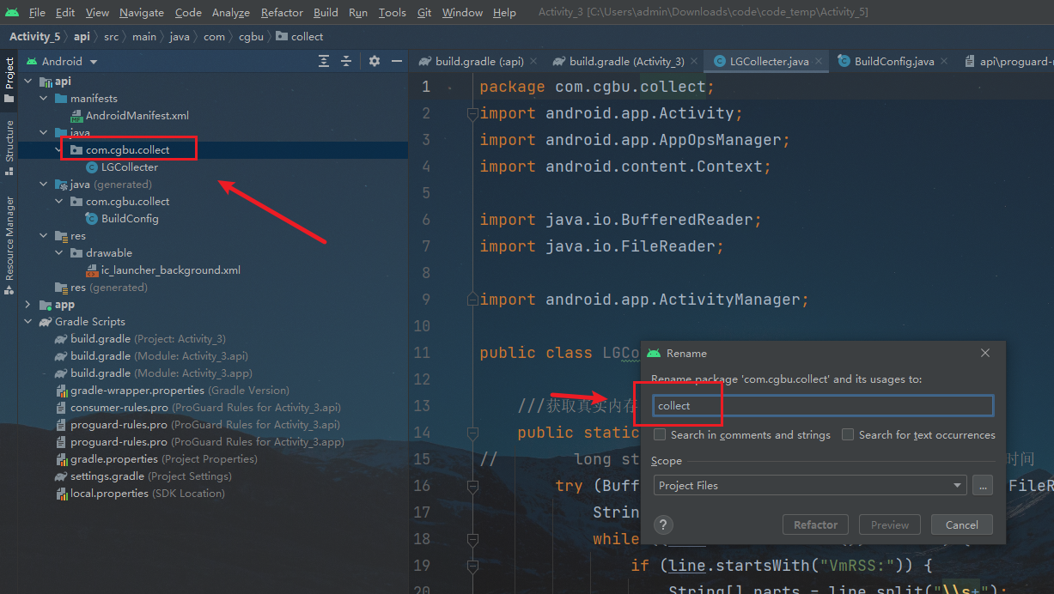Open the Build menu
This screenshot has width=1054, height=594.
pyautogui.click(x=326, y=13)
